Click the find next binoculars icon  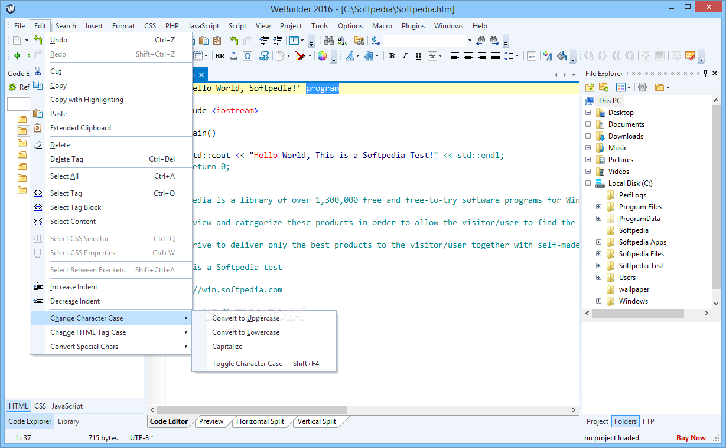click(x=494, y=41)
